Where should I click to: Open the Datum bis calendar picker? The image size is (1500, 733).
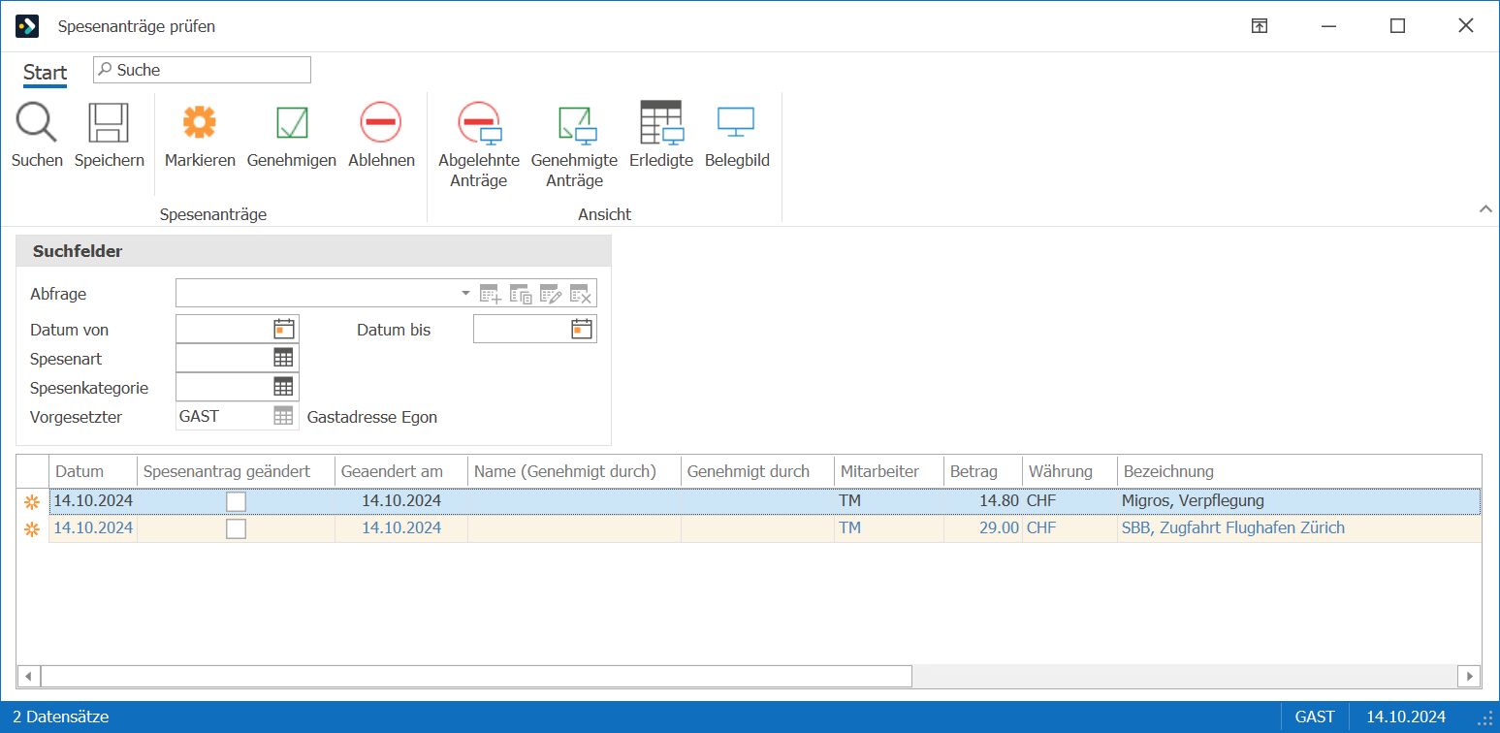pos(582,329)
